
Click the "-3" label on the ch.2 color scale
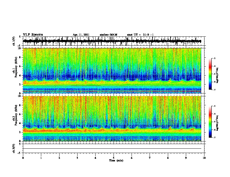(x=214, y=106)
